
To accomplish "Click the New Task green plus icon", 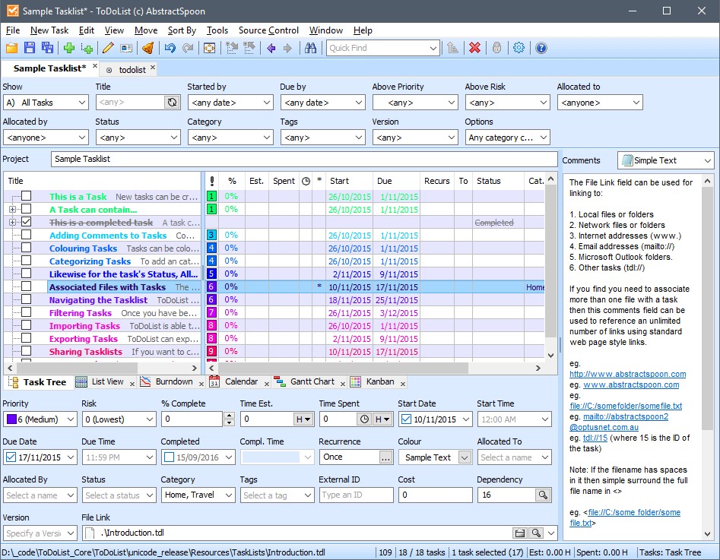I will [x=69, y=48].
